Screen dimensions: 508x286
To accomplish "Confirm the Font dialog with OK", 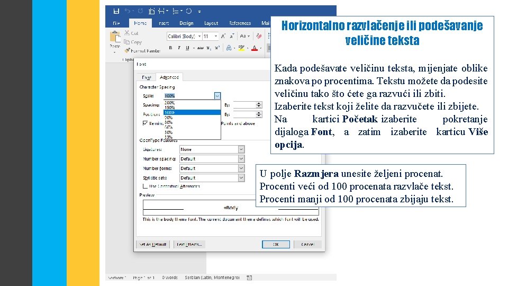I will point(276,244).
